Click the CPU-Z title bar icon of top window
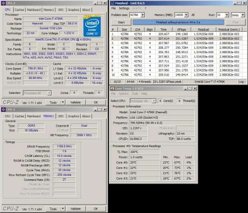 3,3
